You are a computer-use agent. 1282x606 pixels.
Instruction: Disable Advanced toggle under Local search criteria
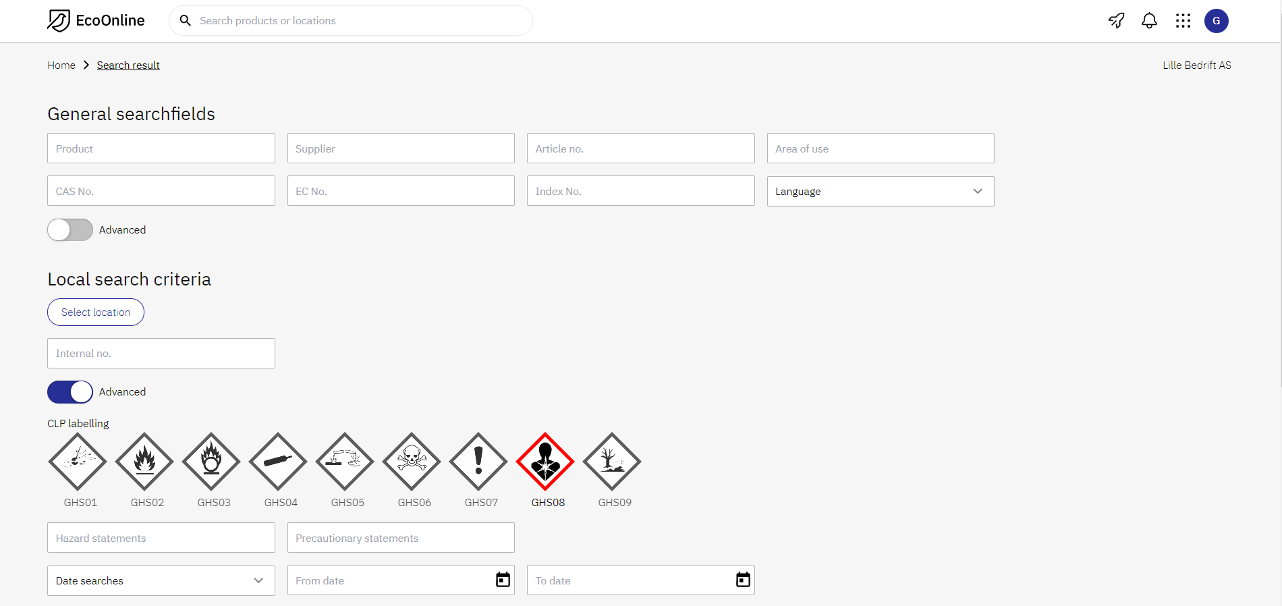coord(70,392)
